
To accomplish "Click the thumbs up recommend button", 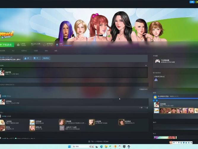I will [x=27, y=58].
